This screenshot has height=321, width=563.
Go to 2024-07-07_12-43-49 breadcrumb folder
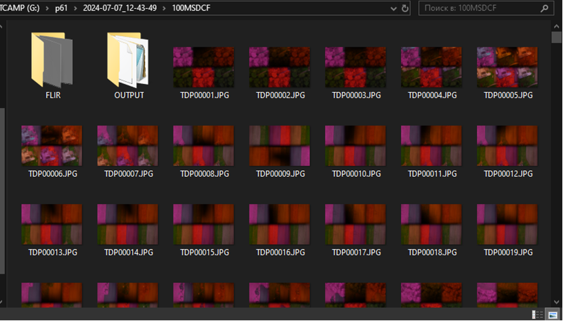tap(120, 8)
